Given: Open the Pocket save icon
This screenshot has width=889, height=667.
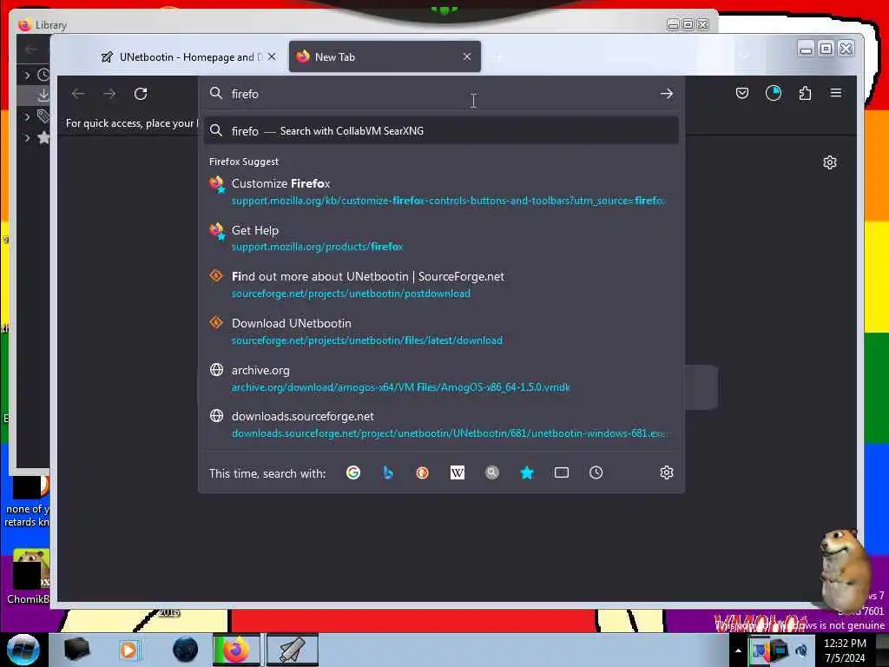Looking at the screenshot, I should point(741,93).
